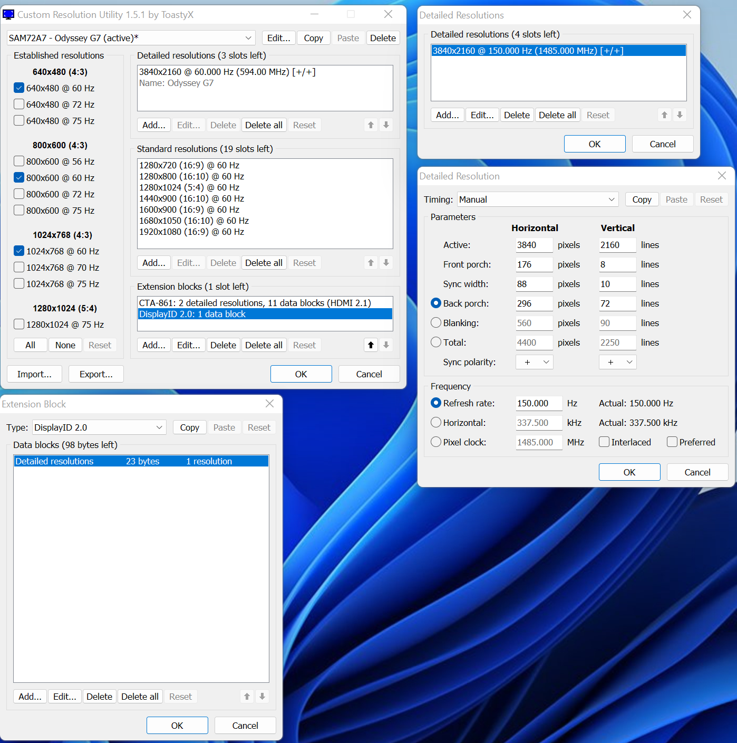Expand the Timing dropdown set to Manual
Image resolution: width=737 pixels, height=743 pixels.
pyautogui.click(x=538, y=199)
